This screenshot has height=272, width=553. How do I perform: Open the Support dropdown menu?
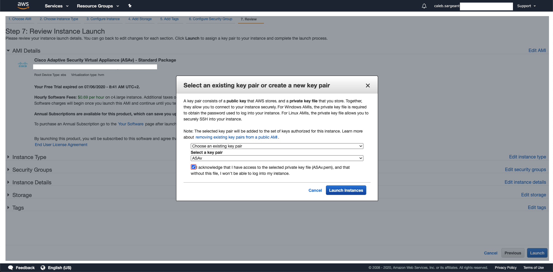(x=526, y=6)
